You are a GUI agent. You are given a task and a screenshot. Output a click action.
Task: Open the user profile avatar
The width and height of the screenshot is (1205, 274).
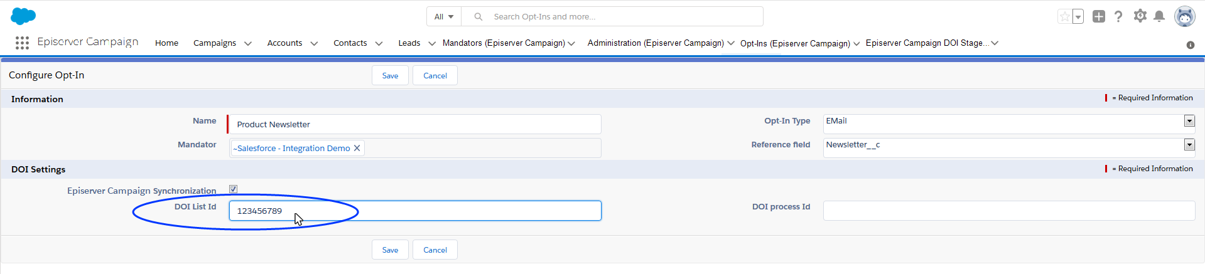tap(1185, 16)
